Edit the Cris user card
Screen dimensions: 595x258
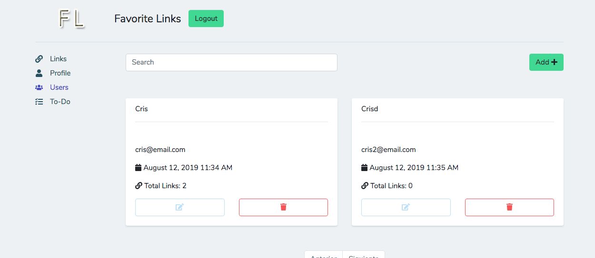179,207
